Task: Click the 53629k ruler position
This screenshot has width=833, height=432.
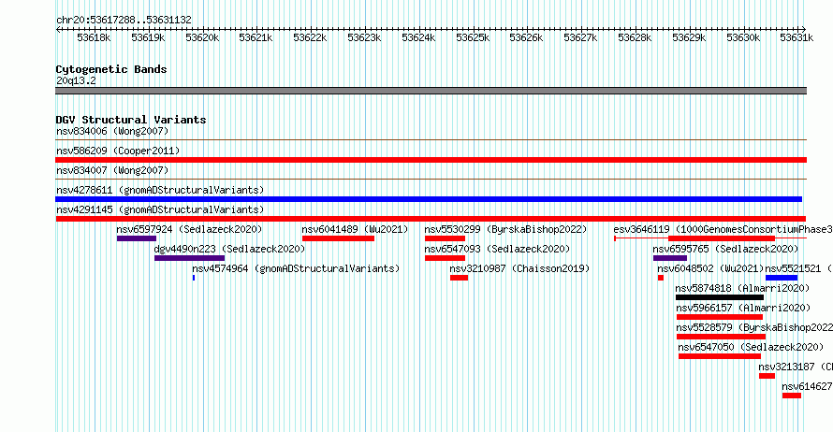Action: (689, 37)
